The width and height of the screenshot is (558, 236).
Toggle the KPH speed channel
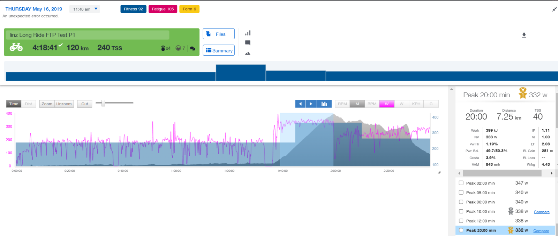click(416, 104)
